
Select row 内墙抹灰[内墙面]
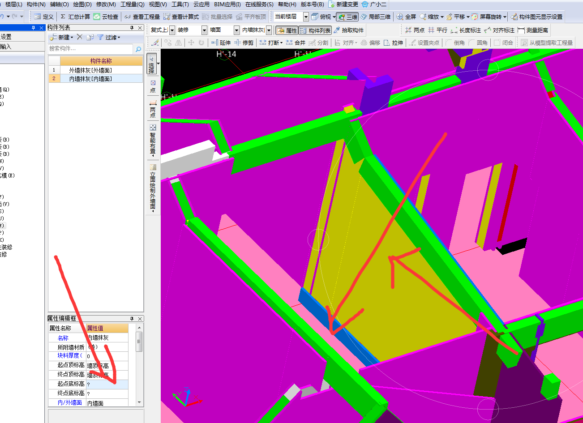pyautogui.click(x=95, y=79)
